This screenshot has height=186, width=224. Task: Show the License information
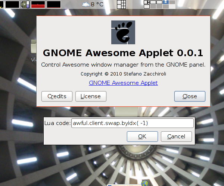click(x=91, y=96)
